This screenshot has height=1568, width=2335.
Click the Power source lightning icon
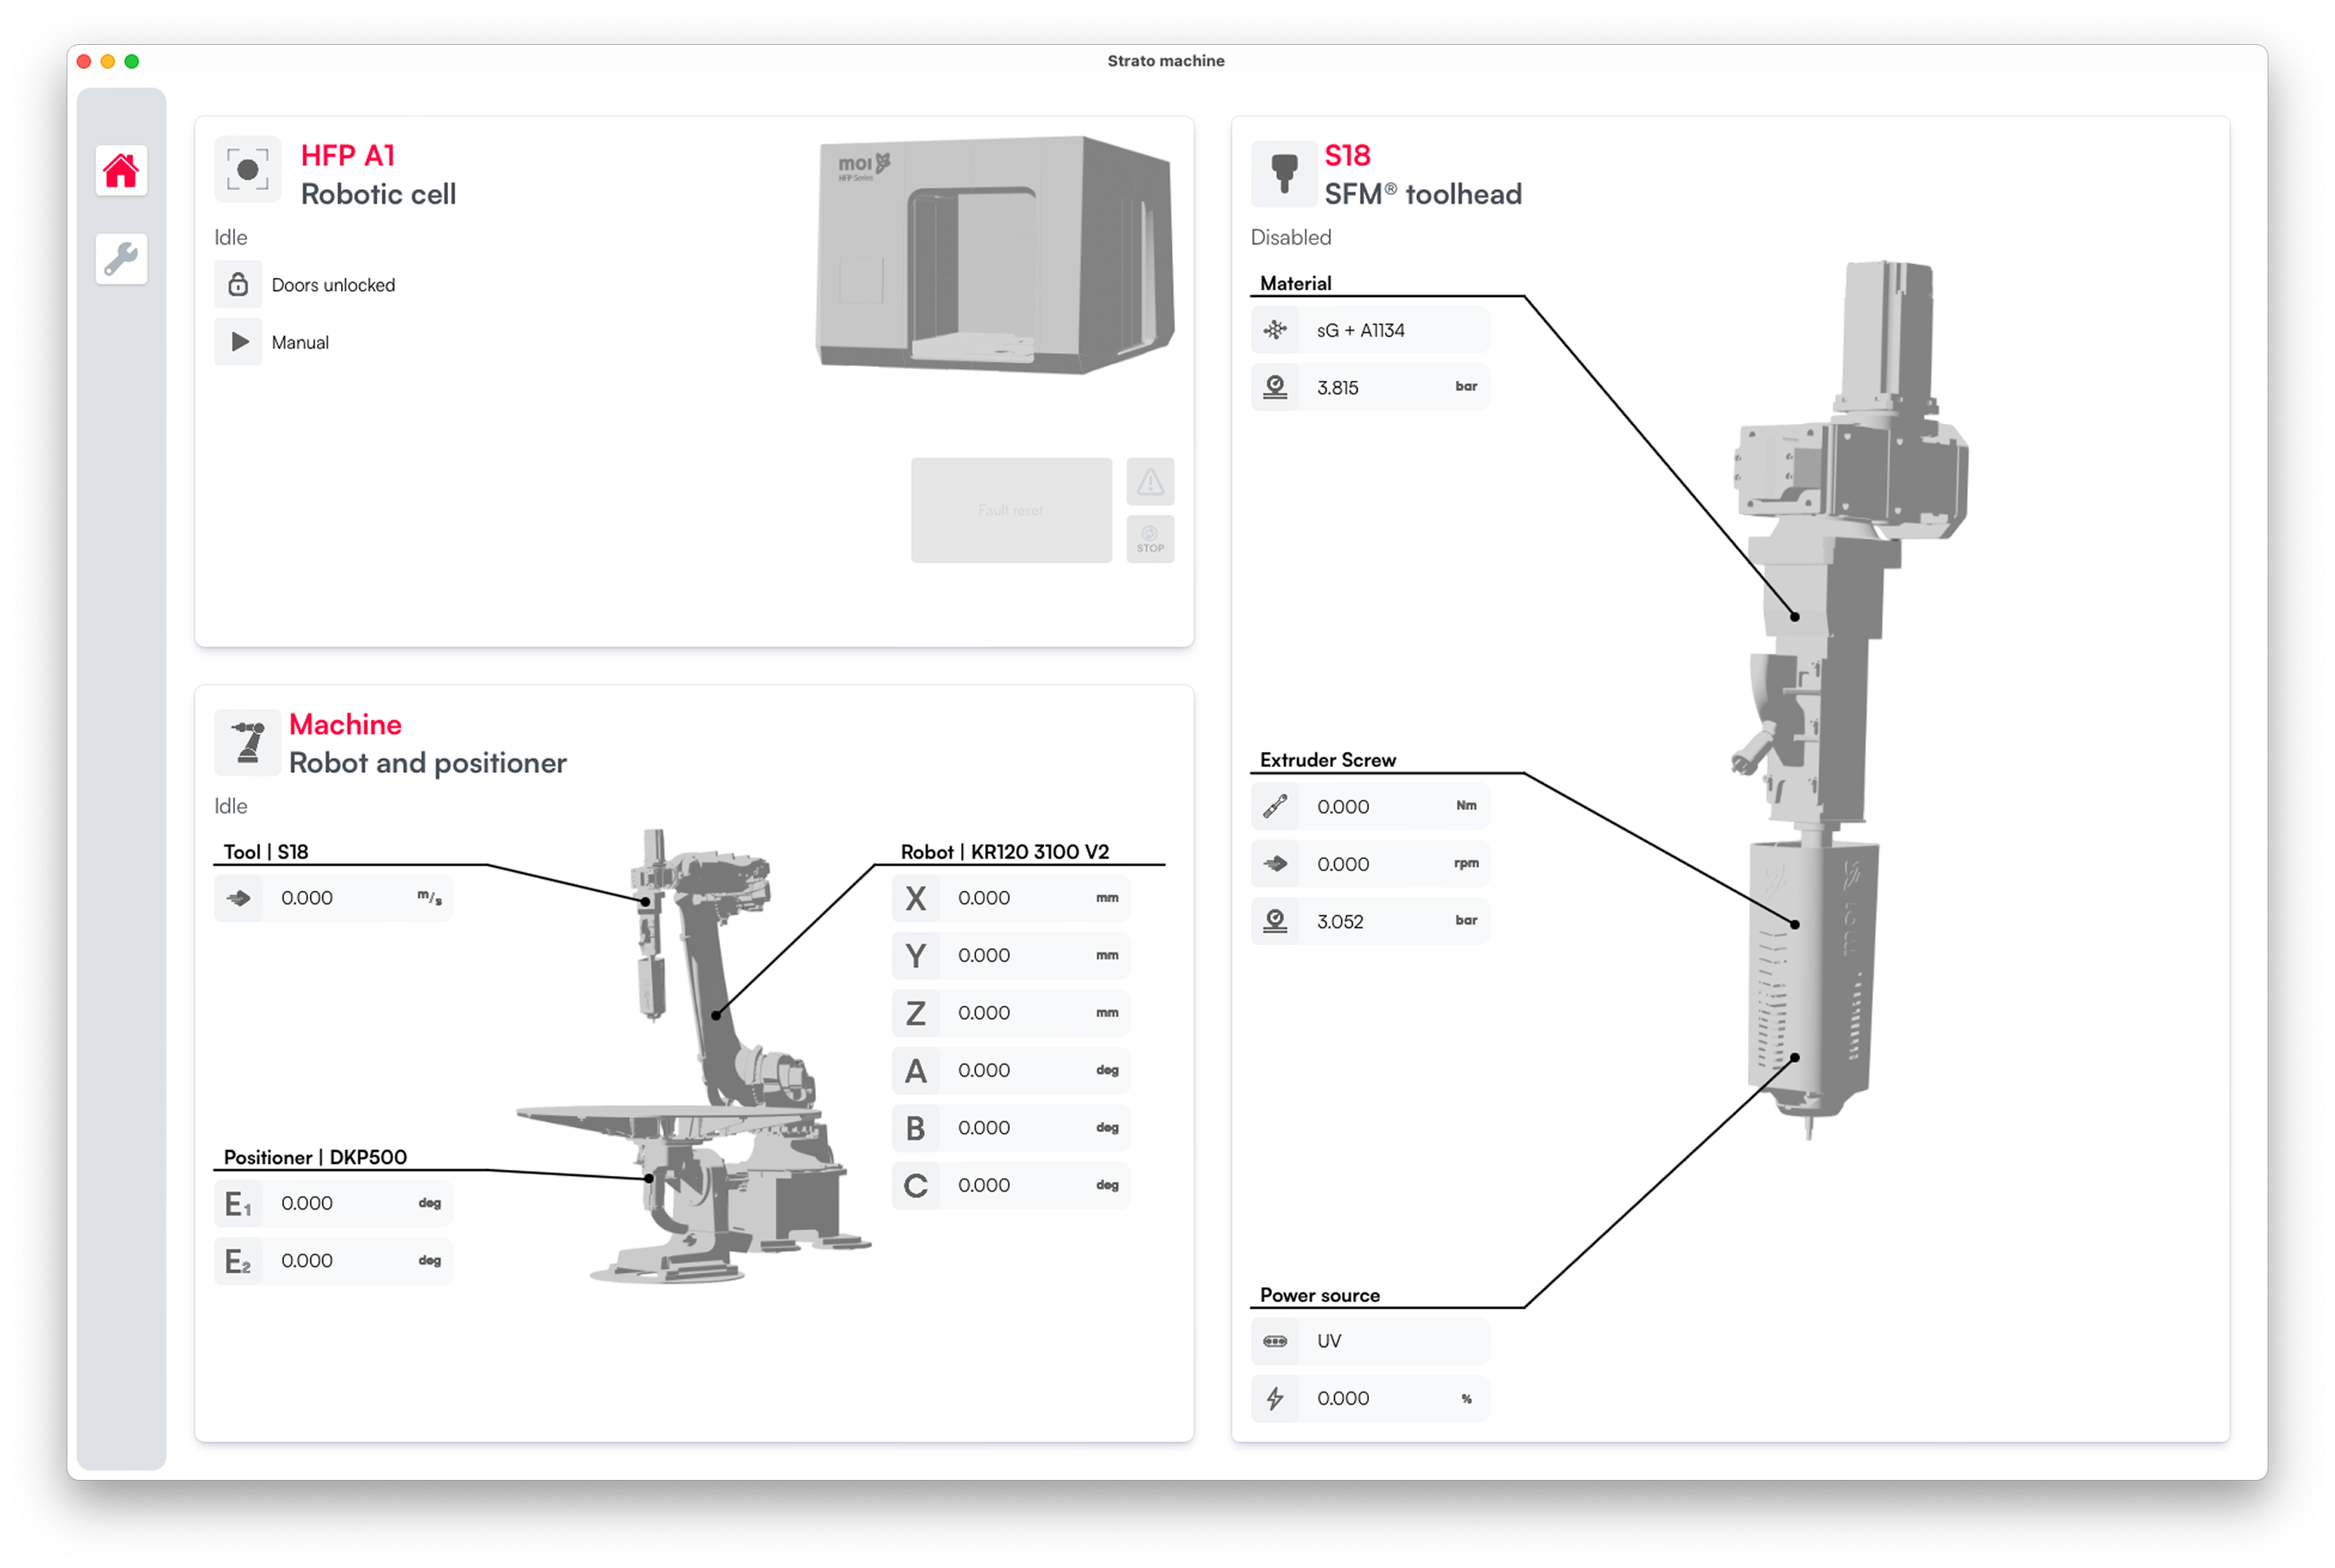(1275, 1398)
